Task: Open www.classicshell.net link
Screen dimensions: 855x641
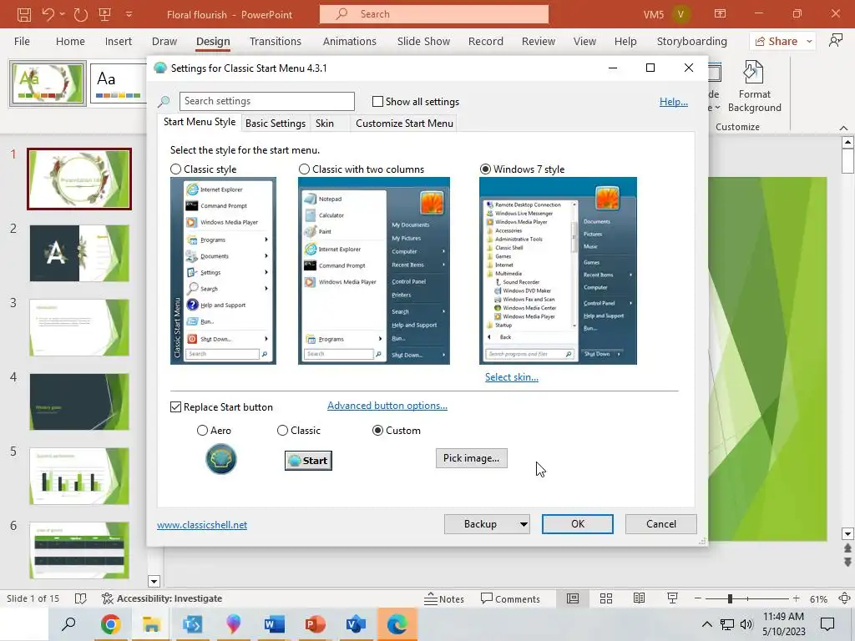Action: (x=202, y=524)
